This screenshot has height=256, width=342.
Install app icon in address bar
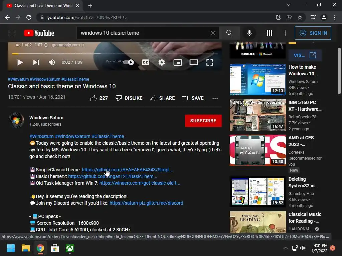point(278,17)
